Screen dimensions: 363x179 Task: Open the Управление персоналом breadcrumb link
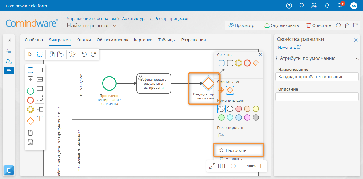[x=91, y=19]
